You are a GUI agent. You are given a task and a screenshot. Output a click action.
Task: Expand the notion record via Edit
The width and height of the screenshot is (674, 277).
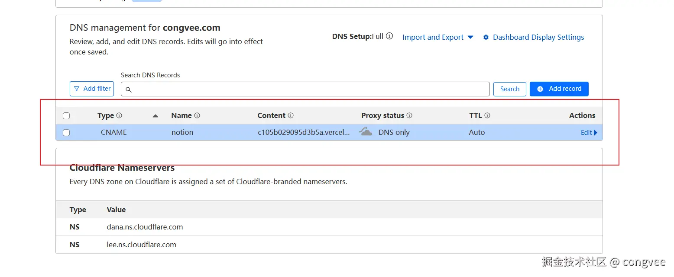click(x=589, y=133)
